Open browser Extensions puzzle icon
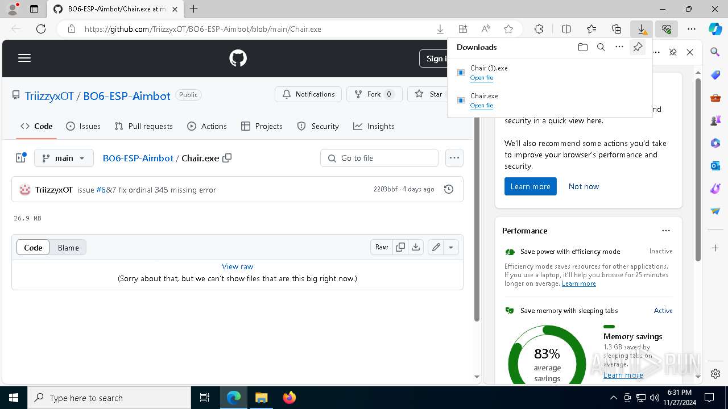 [539, 29]
